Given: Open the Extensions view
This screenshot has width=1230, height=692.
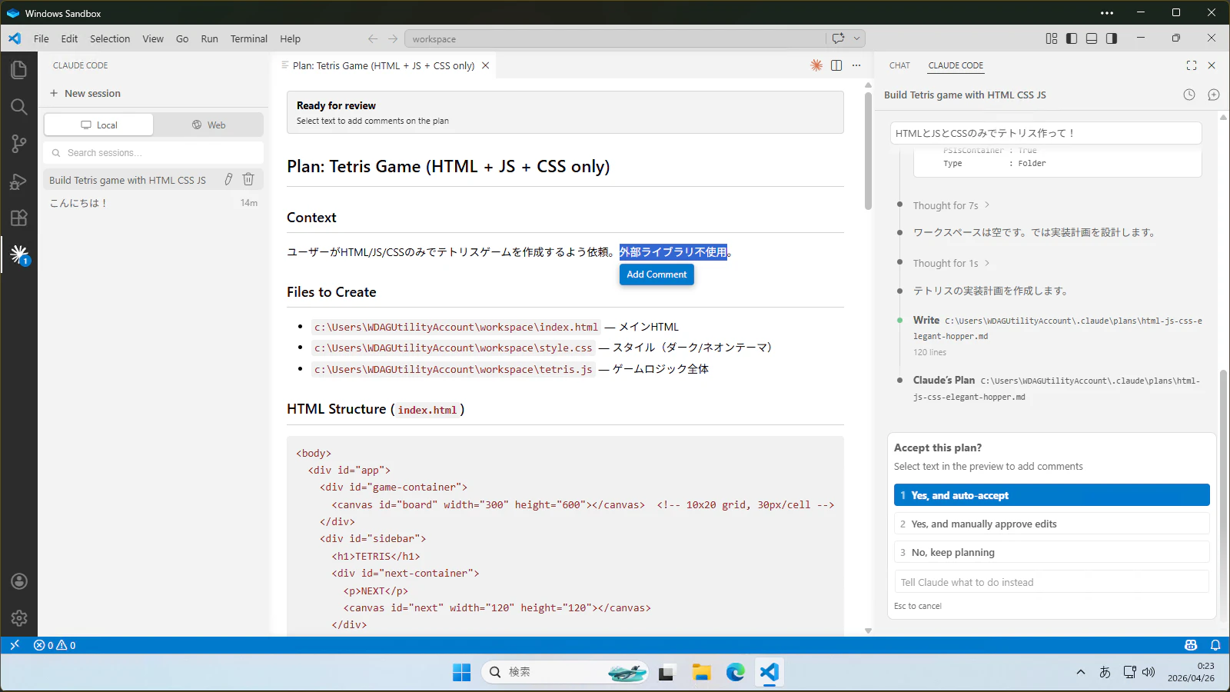Looking at the screenshot, I should point(19,218).
